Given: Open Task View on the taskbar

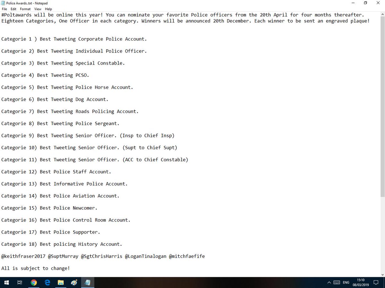Looking at the screenshot, I should [x=20, y=283].
